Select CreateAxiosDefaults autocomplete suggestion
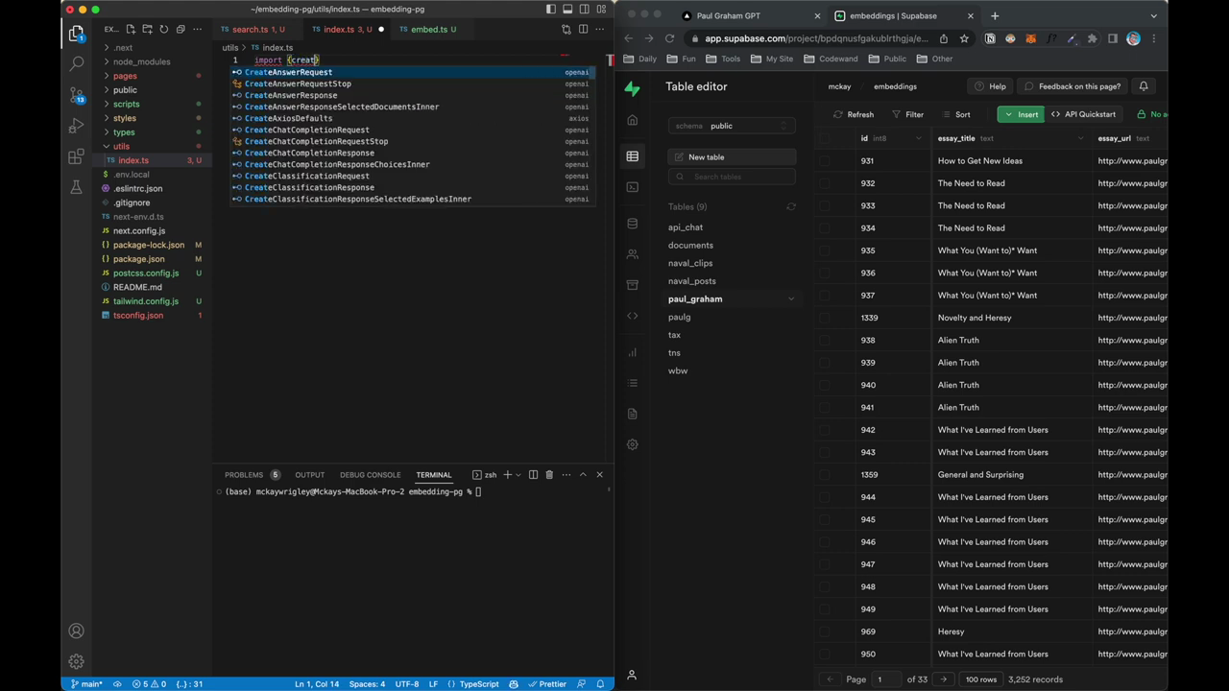1229x691 pixels. [412, 118]
